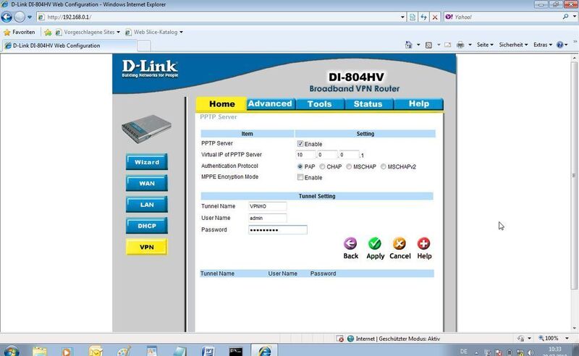Click Internet Explorer taskbar icon
Image resolution: width=579 pixels, height=356 pixels.
tap(264, 350)
